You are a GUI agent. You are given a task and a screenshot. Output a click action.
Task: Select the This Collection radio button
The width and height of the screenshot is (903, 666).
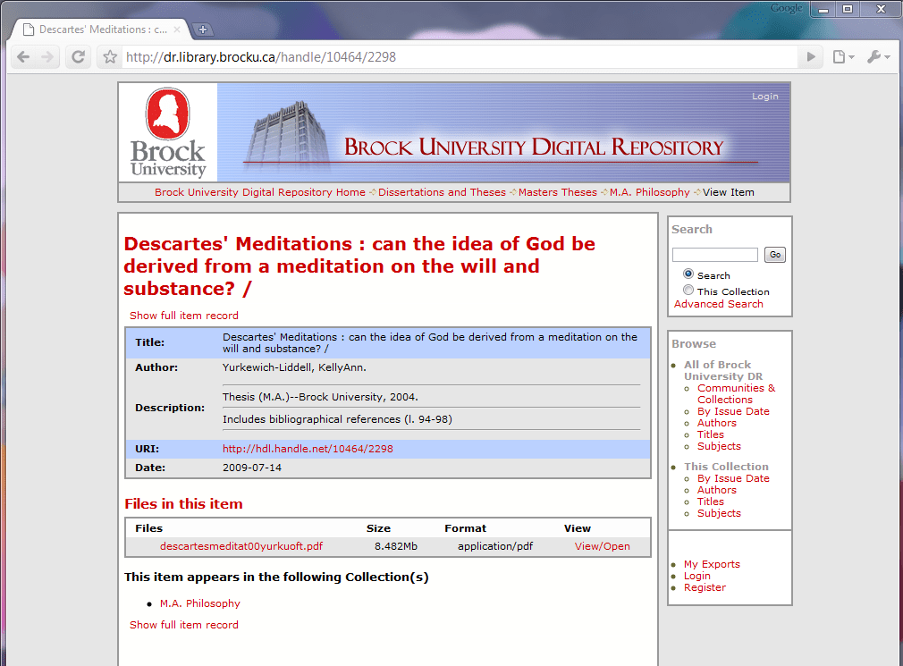[x=688, y=291]
